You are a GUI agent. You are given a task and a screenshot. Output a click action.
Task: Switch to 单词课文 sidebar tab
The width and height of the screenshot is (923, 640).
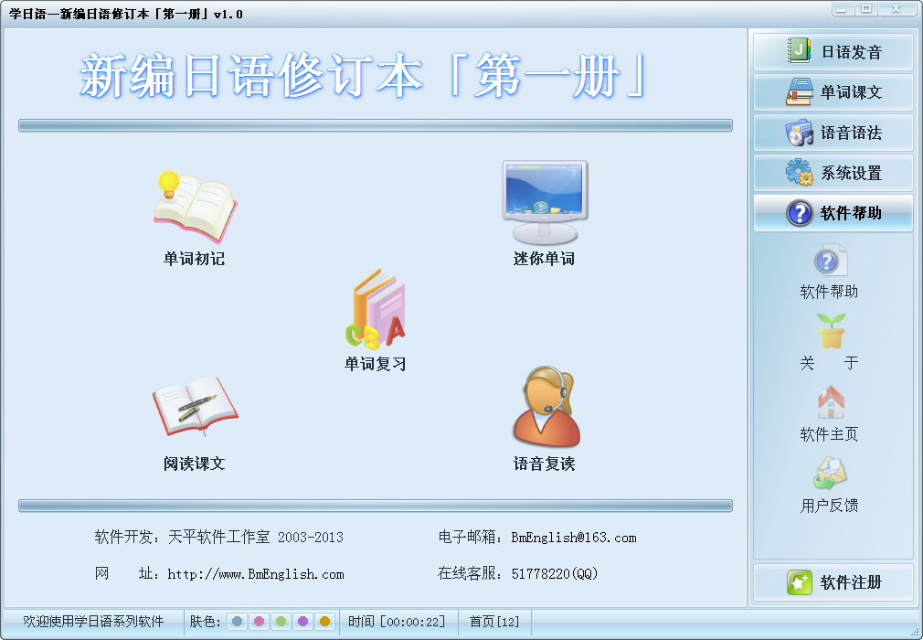[833, 91]
